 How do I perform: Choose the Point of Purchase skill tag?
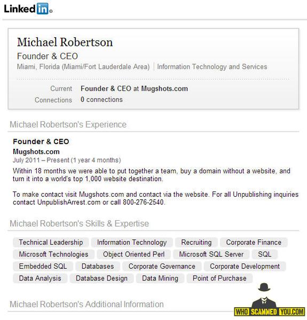click(219, 278)
